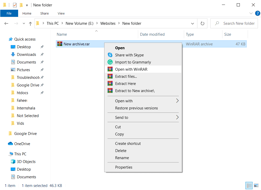This screenshot has height=190, width=261.
Task: Open Properties from the context menu
Action: click(143, 167)
